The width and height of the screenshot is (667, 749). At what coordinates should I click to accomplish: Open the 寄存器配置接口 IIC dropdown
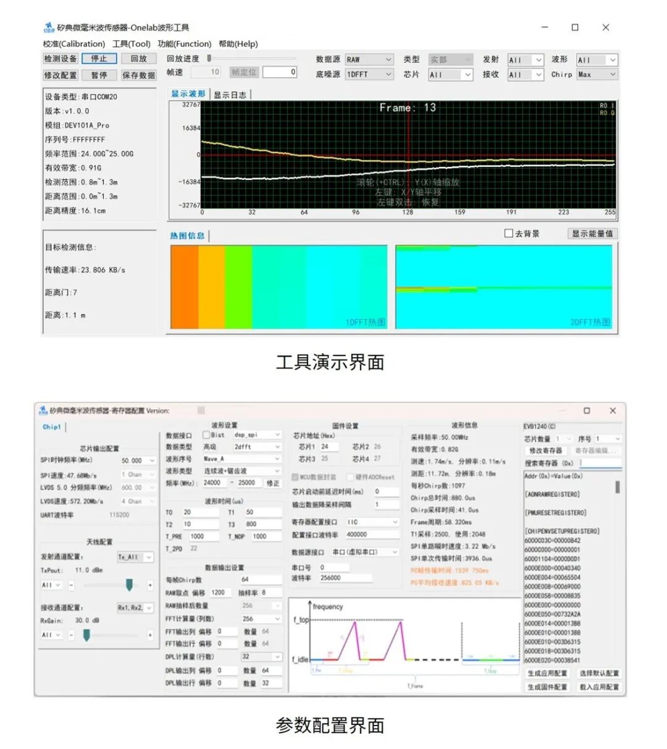click(372, 522)
